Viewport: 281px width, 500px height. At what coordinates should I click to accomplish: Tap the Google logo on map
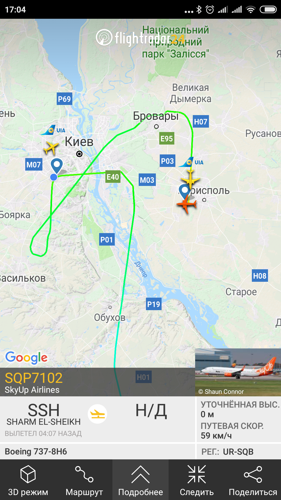pyautogui.click(x=26, y=358)
